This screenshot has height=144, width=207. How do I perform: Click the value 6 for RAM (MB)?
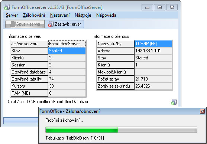click(x=67, y=93)
